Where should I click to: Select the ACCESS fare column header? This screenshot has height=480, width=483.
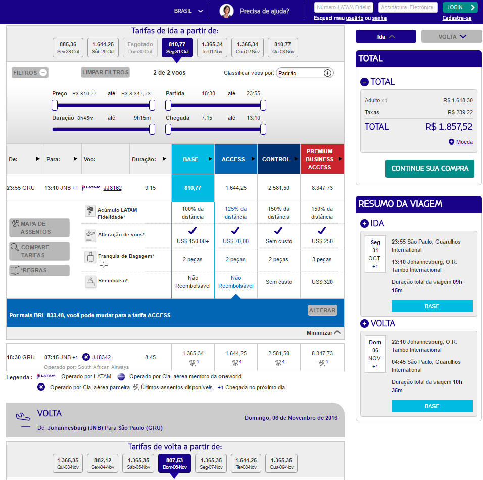236,159
